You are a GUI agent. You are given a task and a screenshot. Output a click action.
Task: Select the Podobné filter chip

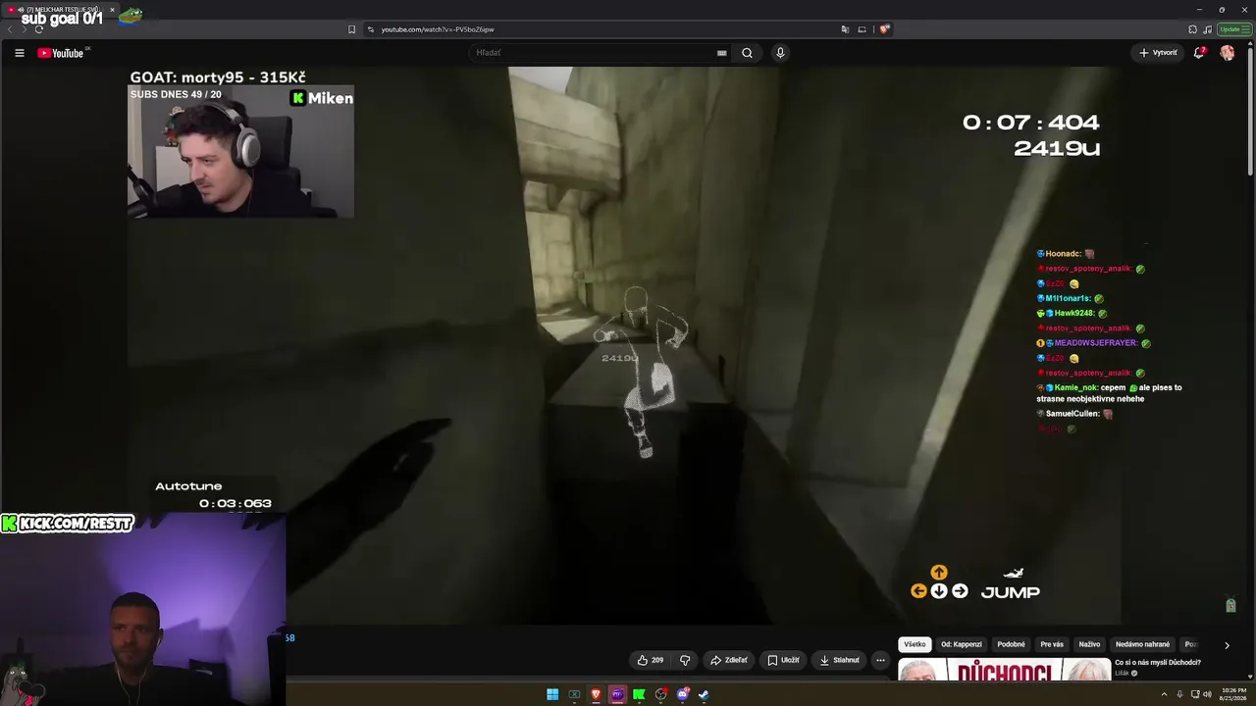pyautogui.click(x=1011, y=644)
